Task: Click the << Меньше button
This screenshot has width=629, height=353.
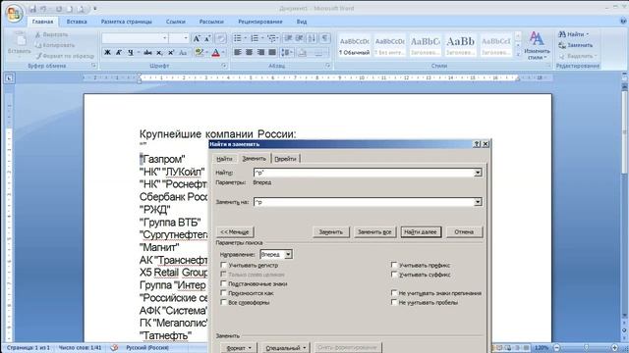Action: pyautogui.click(x=235, y=232)
